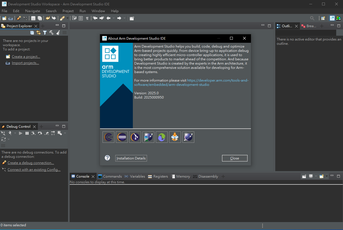Open the dropdown arrow next to the Back navigation arrow
The image size is (343, 230).
114,18
